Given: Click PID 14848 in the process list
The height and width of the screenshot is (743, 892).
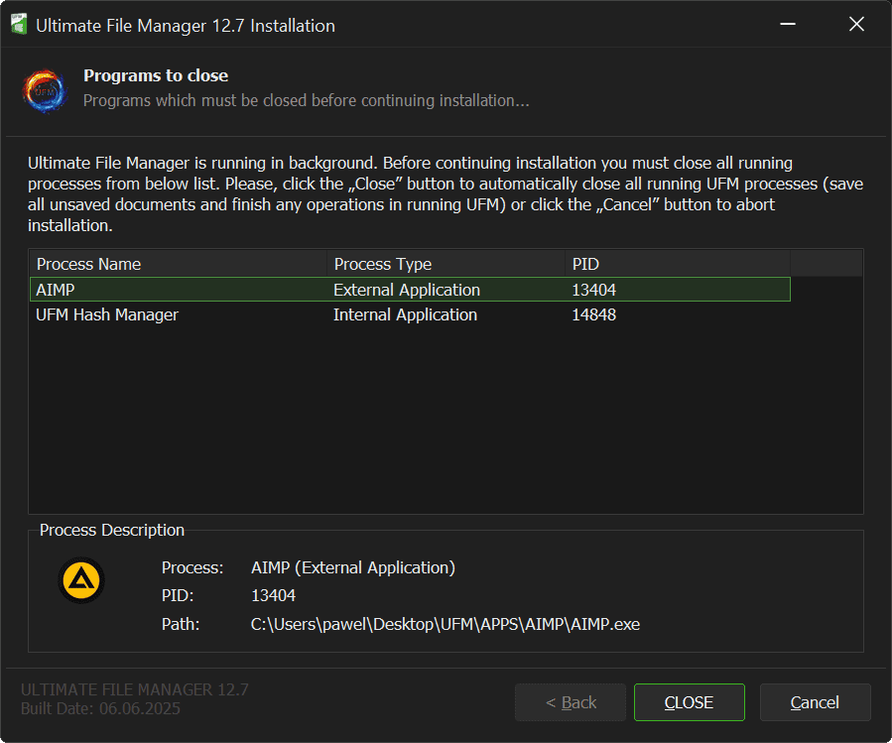Looking at the screenshot, I should pos(594,314).
